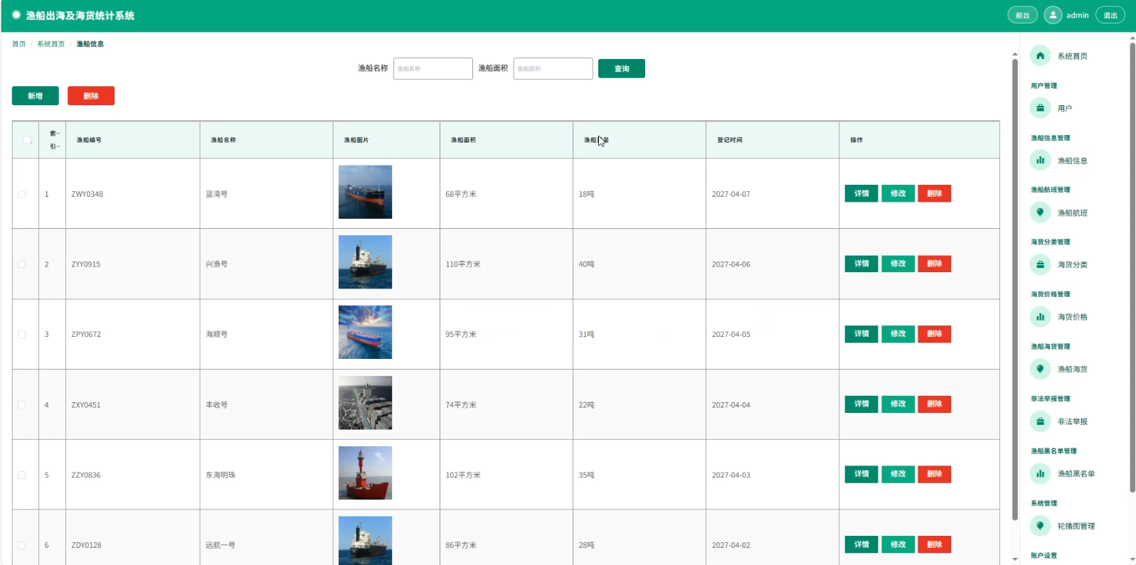Check the checkbox for row ZWY0348
This screenshot has height=565, width=1136.
click(x=22, y=194)
